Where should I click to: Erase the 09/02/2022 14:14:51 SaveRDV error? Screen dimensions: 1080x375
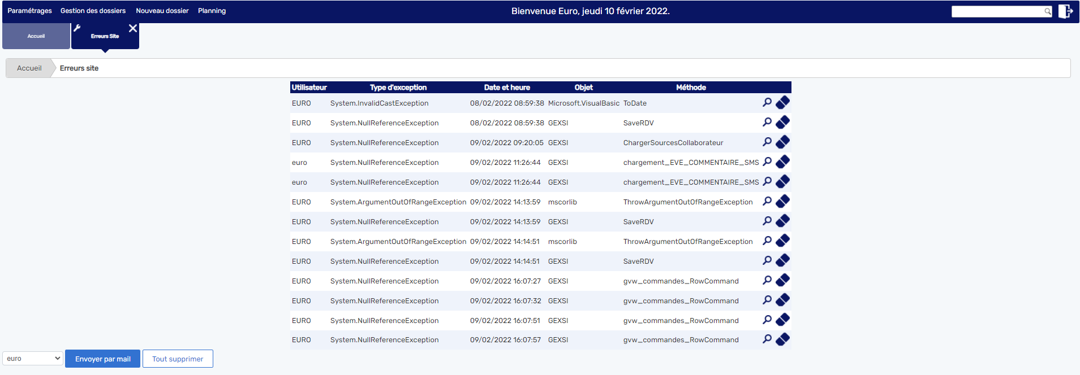tap(782, 261)
